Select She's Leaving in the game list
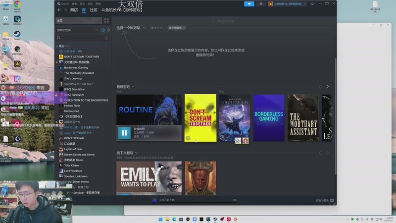Screen dimensions: 396x223 tap(73, 78)
